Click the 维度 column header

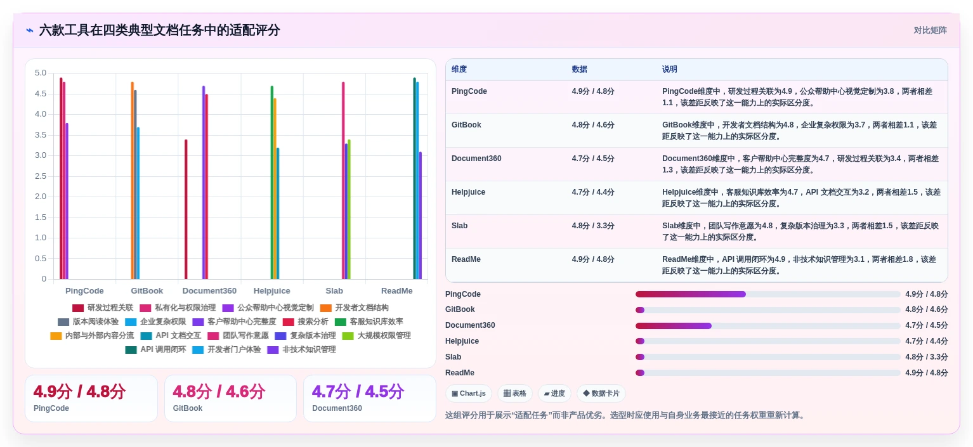click(459, 69)
